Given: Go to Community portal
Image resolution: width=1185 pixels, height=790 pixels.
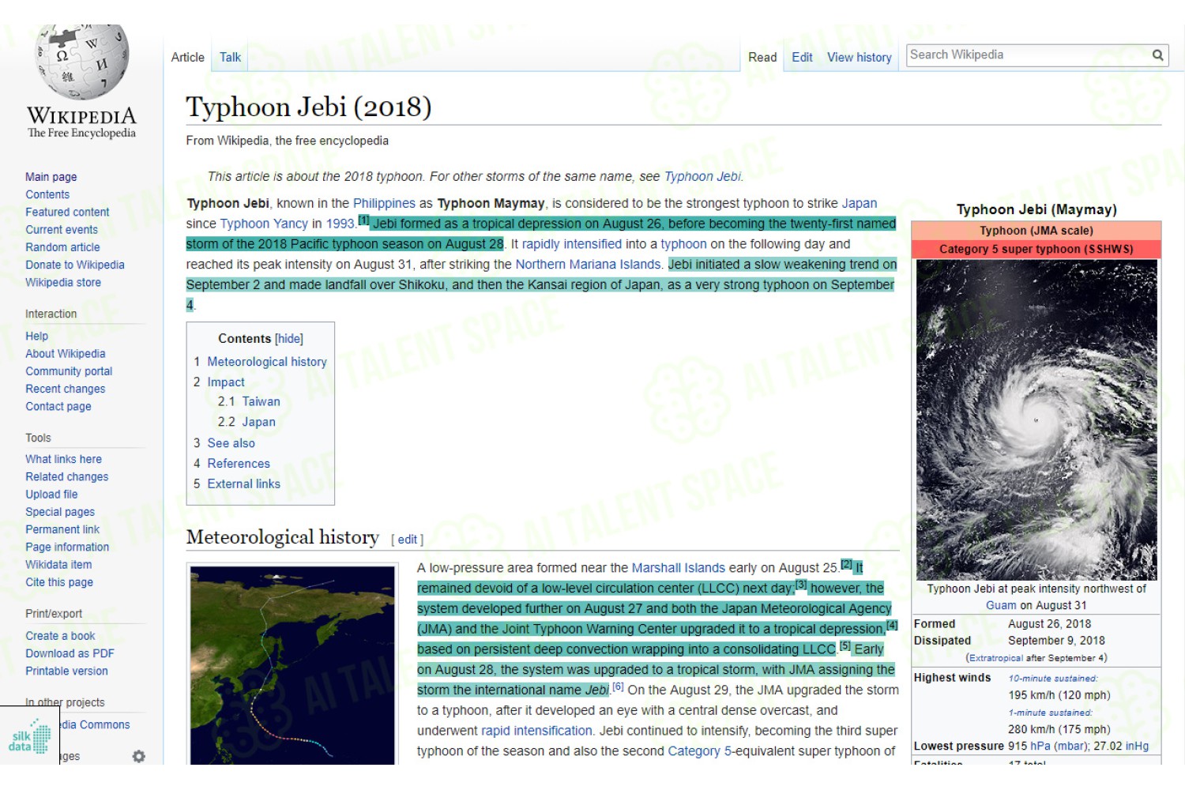Looking at the screenshot, I should tap(69, 371).
